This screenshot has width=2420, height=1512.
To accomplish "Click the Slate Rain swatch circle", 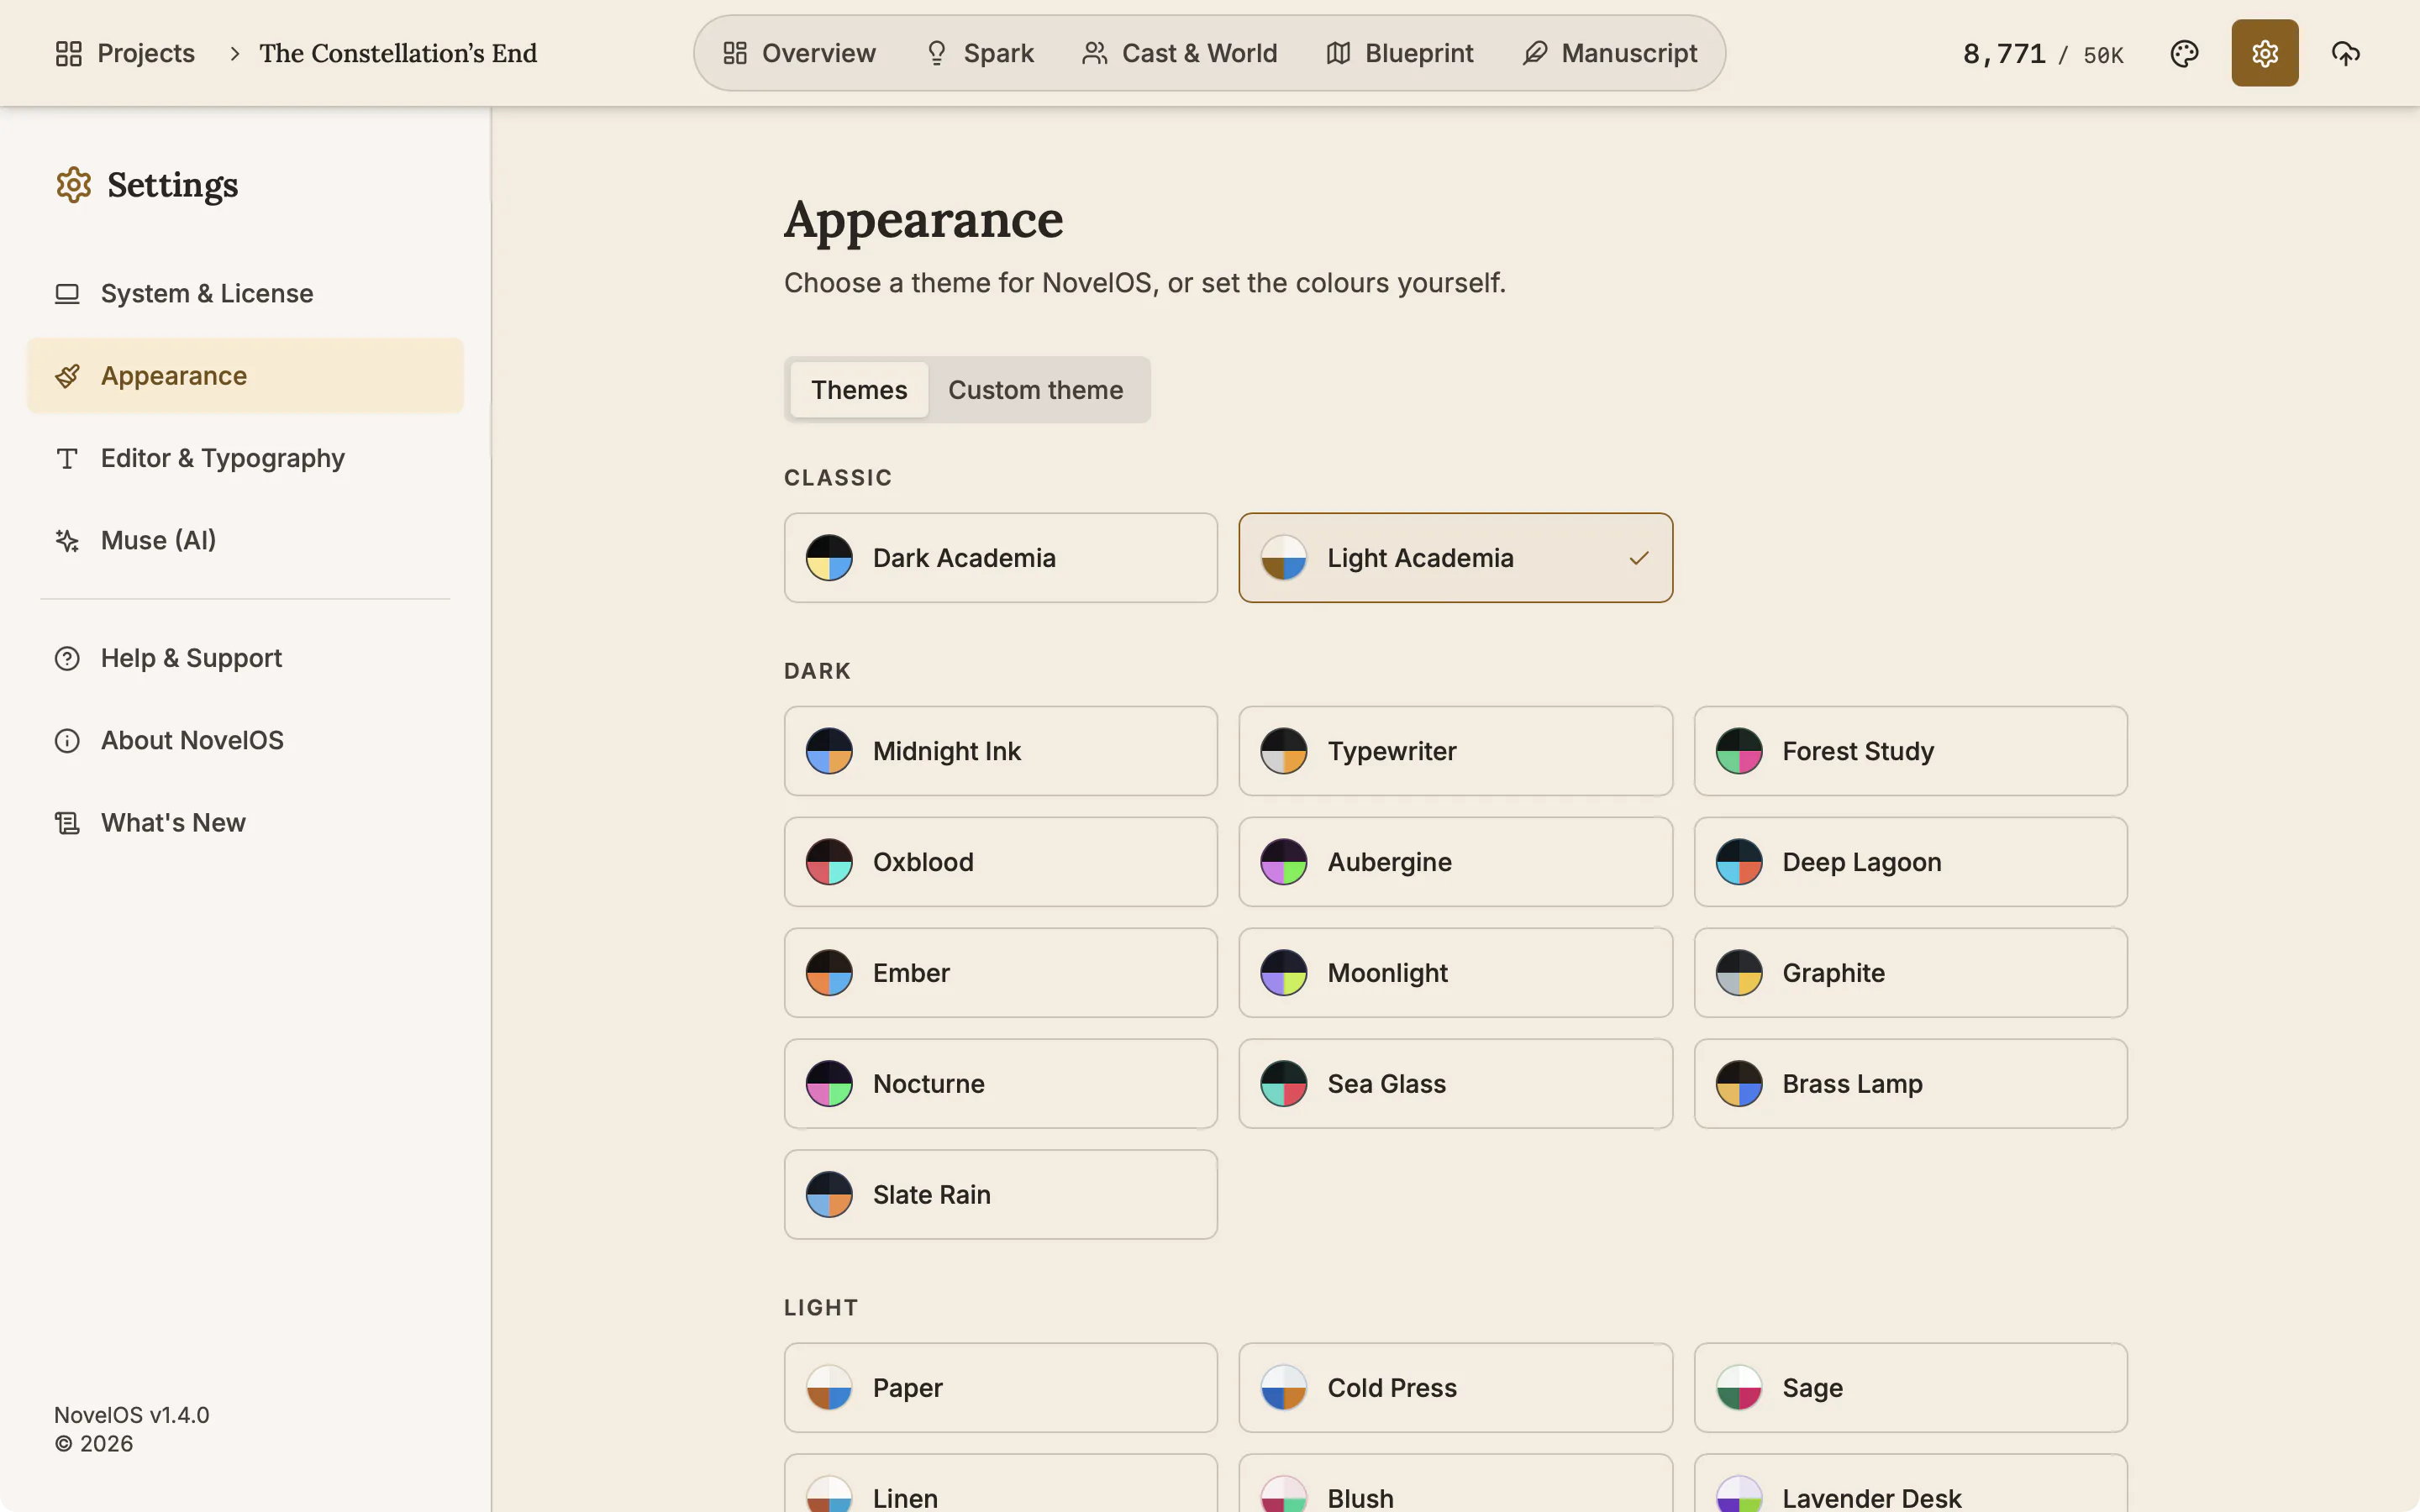I will 829,1195.
